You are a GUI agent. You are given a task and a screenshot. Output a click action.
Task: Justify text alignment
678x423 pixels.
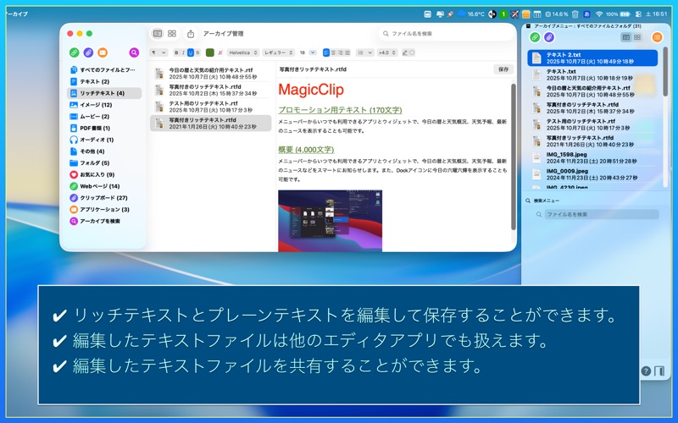click(x=347, y=52)
